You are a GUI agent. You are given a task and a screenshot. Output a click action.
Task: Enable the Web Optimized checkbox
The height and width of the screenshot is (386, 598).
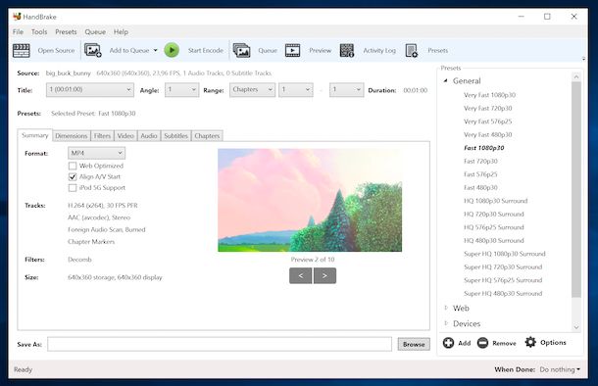73,166
